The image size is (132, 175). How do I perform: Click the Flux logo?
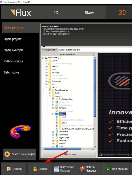pos(21,13)
